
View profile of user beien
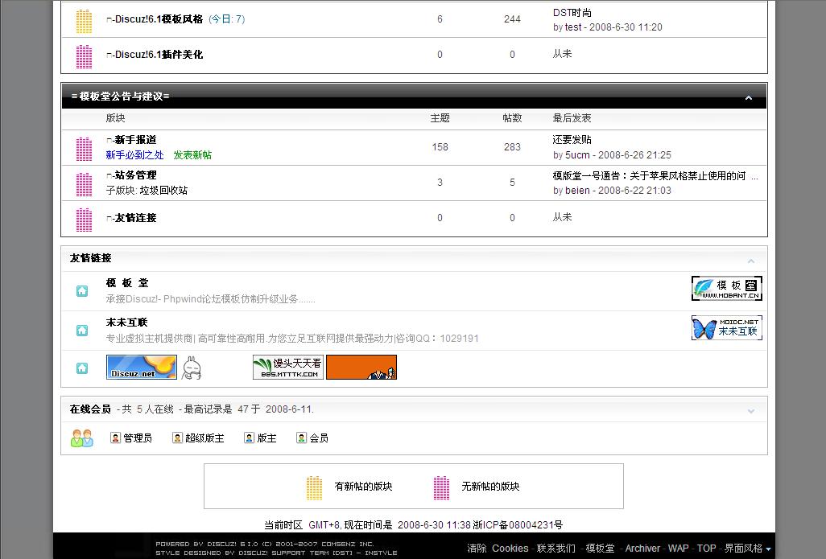pyautogui.click(x=577, y=191)
